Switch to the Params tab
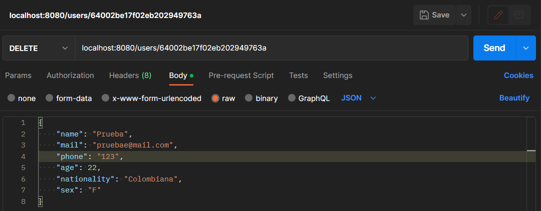Image resolution: width=541 pixels, height=211 pixels. [x=19, y=75]
